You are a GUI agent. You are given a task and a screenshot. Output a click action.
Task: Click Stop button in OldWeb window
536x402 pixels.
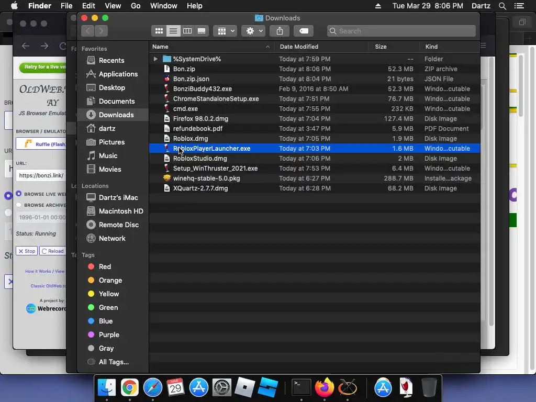coord(27,251)
